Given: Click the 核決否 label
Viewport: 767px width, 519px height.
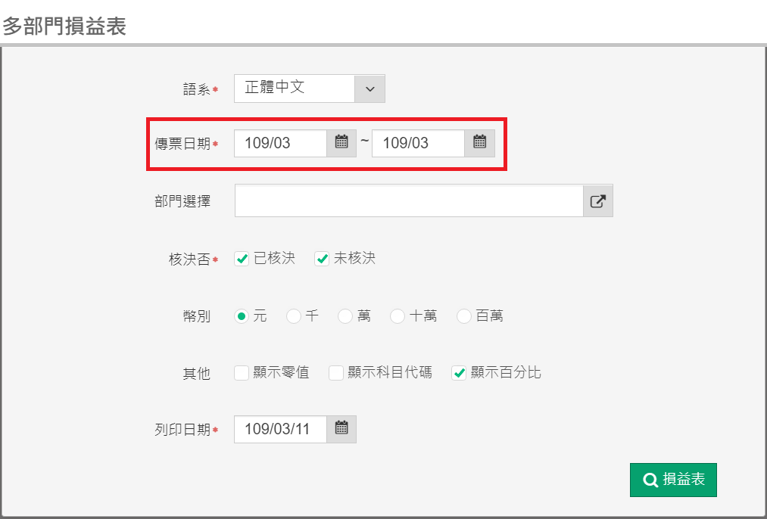Looking at the screenshot, I should (190, 259).
